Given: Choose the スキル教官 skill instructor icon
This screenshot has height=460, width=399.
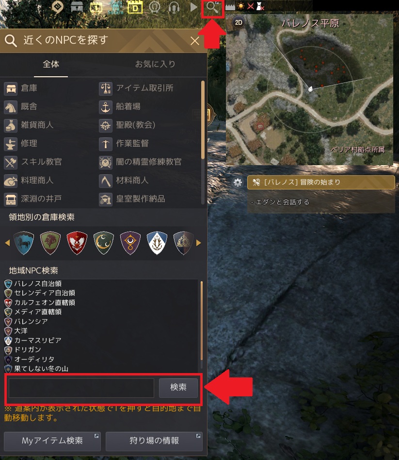Looking at the screenshot, I should pos(11,162).
